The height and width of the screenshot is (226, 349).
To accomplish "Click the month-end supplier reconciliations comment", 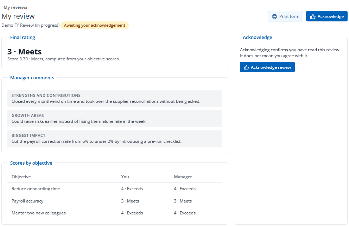I will 106,101.
